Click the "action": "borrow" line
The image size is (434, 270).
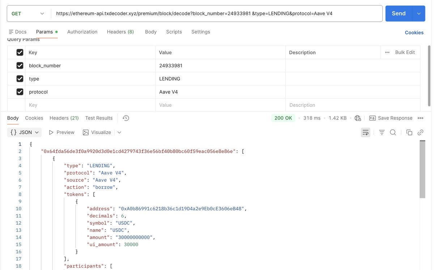(x=91, y=187)
